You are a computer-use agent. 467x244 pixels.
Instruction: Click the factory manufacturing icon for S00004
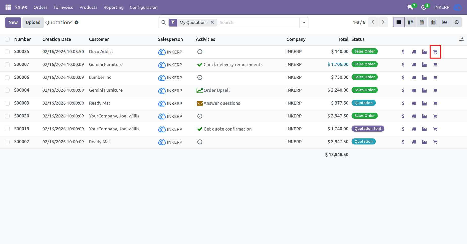point(424,90)
